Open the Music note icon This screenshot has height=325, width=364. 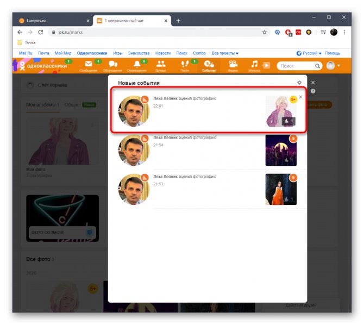(x=254, y=64)
